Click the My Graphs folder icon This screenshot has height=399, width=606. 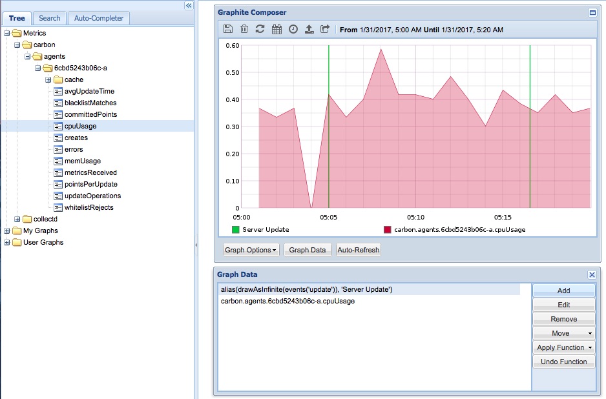click(17, 230)
